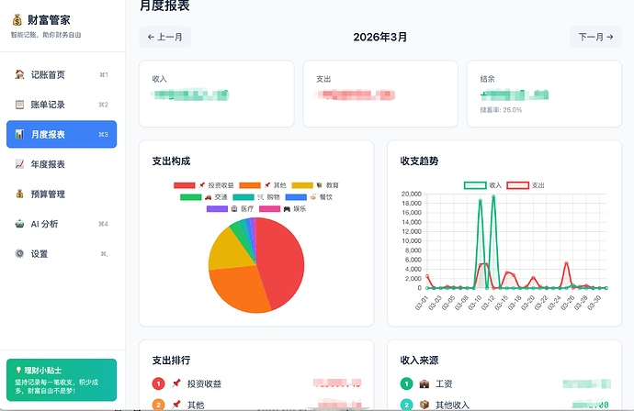The width and height of the screenshot is (634, 411).
Task: Click the yellow 教育 legend color swatch
Action: (x=302, y=185)
